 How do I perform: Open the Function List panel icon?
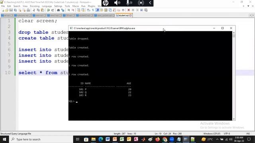coord(114,10)
